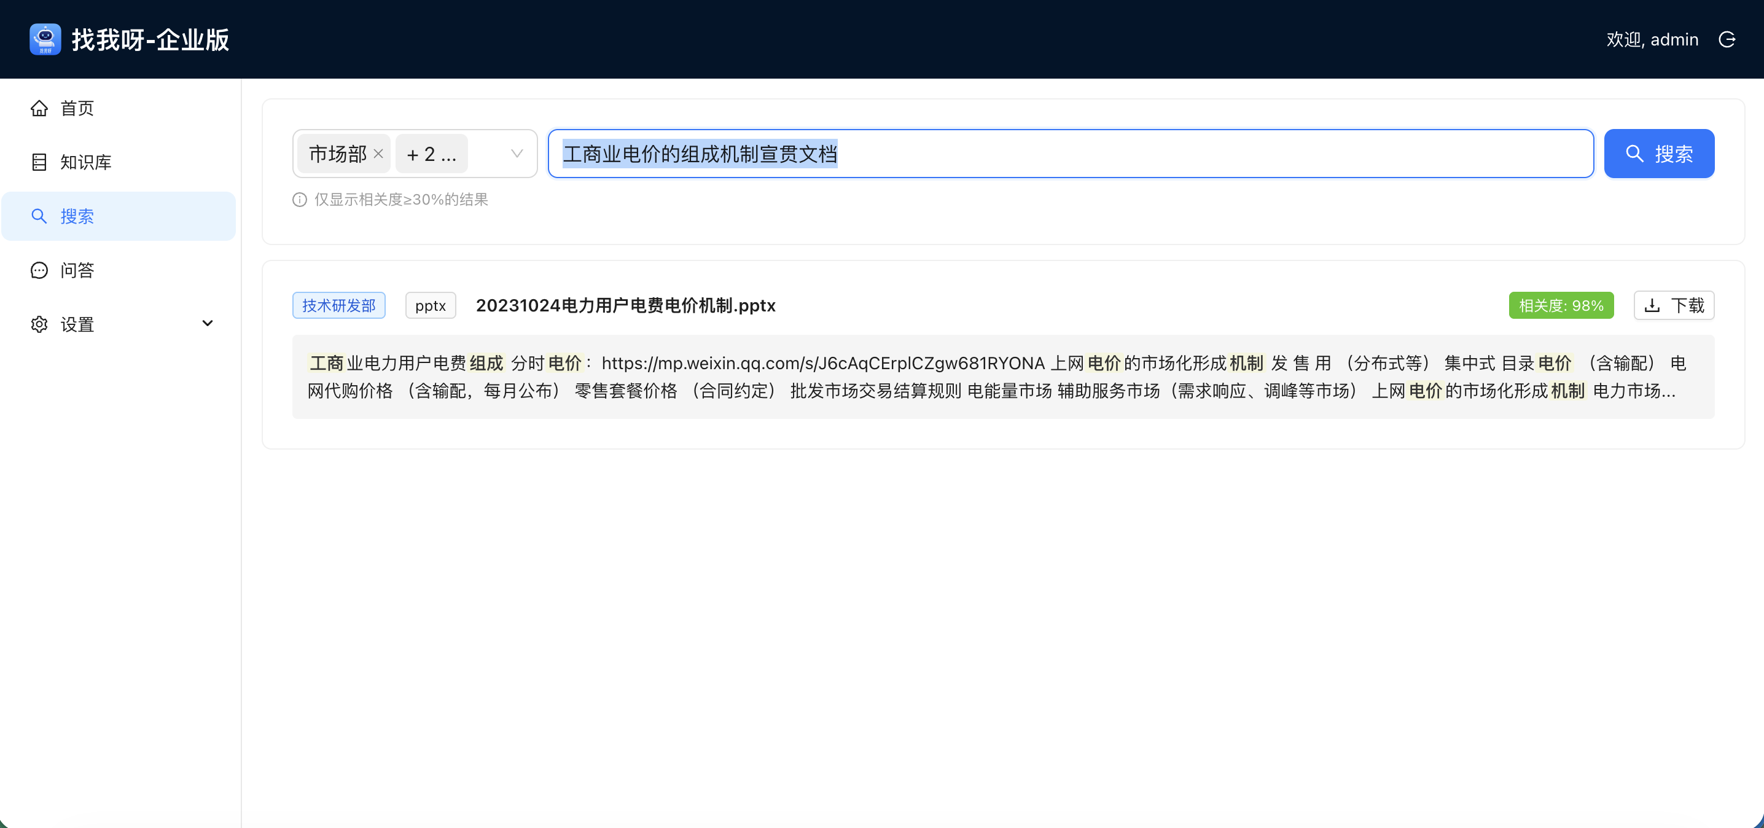1764x828 pixels.
Task: Click the 找我呀 robot logo icon
Action: (x=44, y=39)
